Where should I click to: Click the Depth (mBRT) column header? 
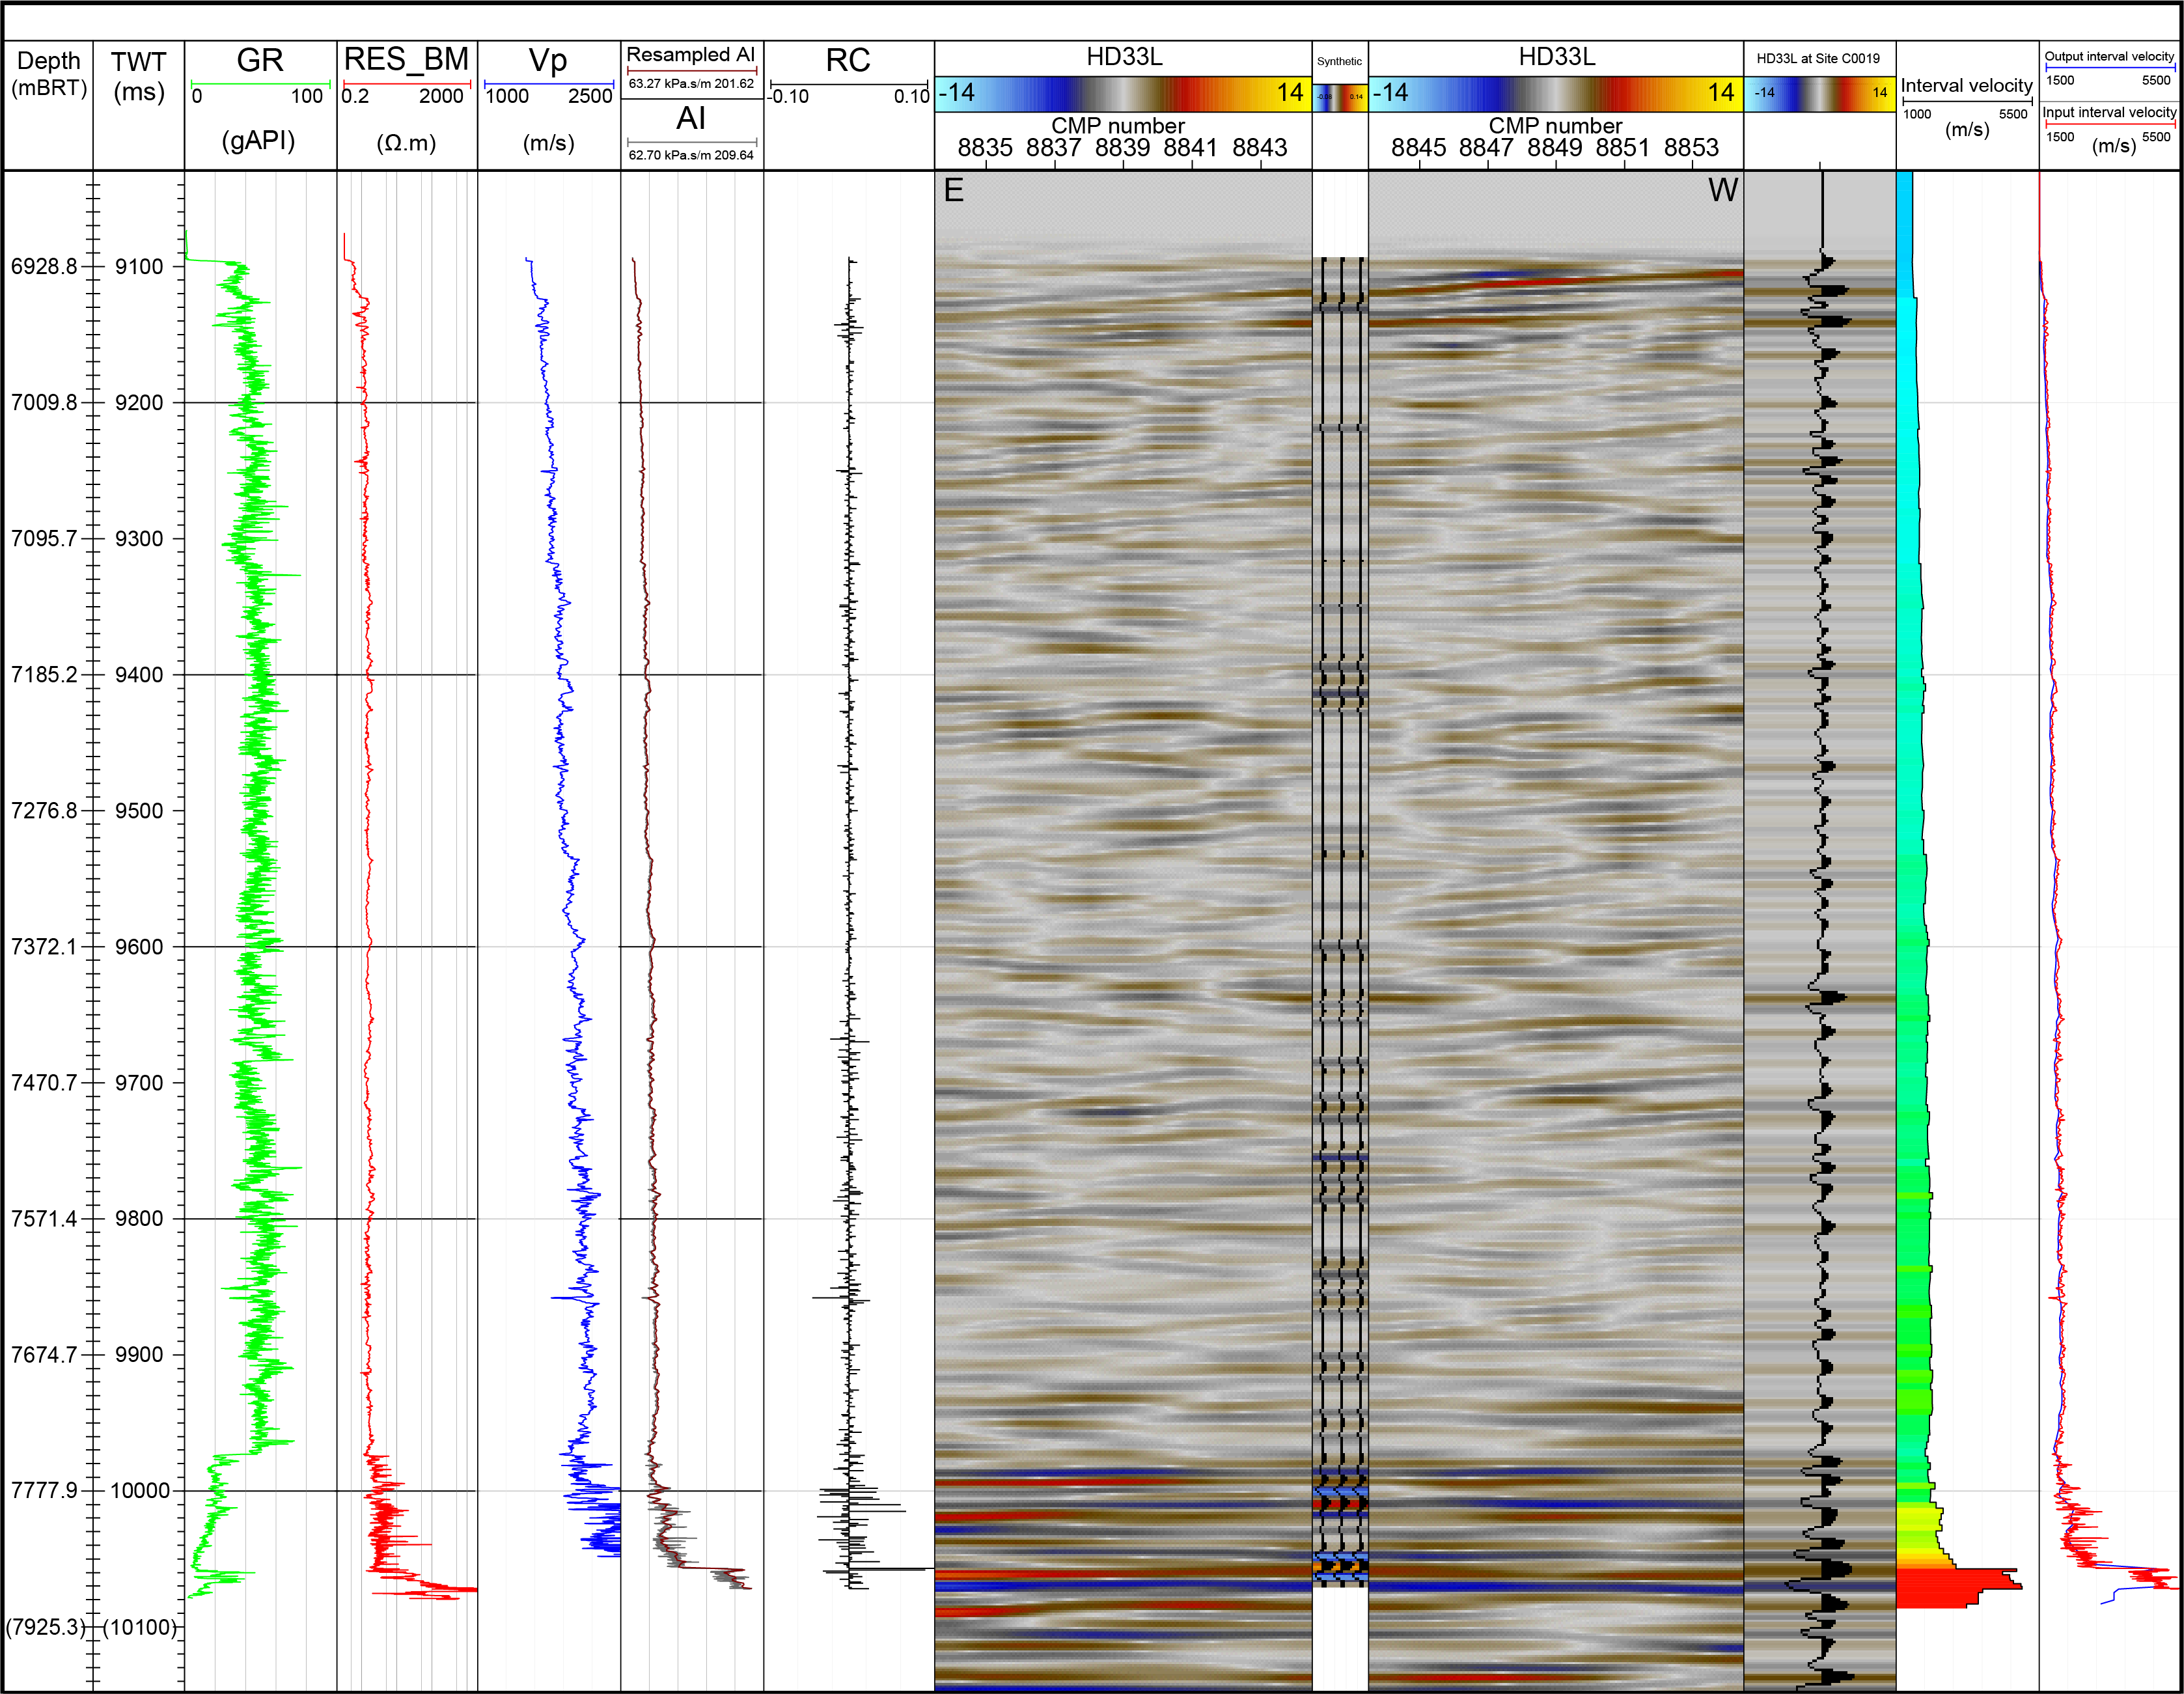pos(48,74)
